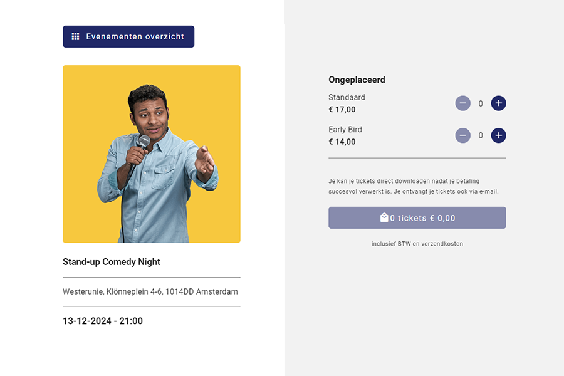Click the Early Bird ticket label
Screen dimensions: 564x376
[345, 130]
